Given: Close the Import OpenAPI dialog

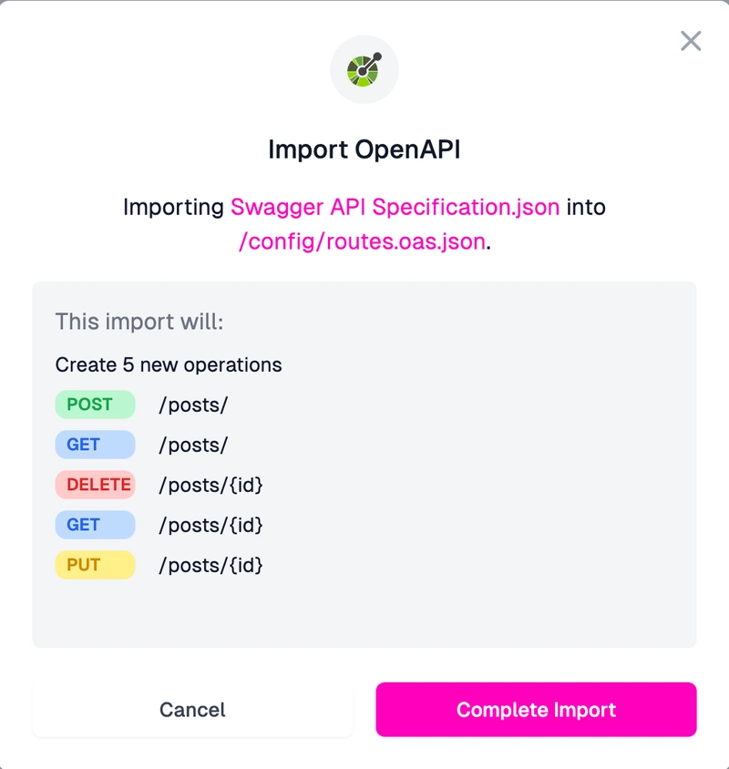Looking at the screenshot, I should coord(691,41).
